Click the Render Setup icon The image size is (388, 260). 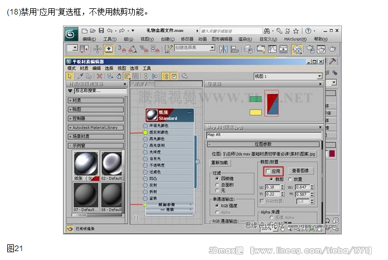click(x=311, y=49)
